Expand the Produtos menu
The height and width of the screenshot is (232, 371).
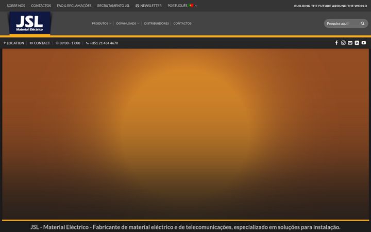pyautogui.click(x=102, y=23)
